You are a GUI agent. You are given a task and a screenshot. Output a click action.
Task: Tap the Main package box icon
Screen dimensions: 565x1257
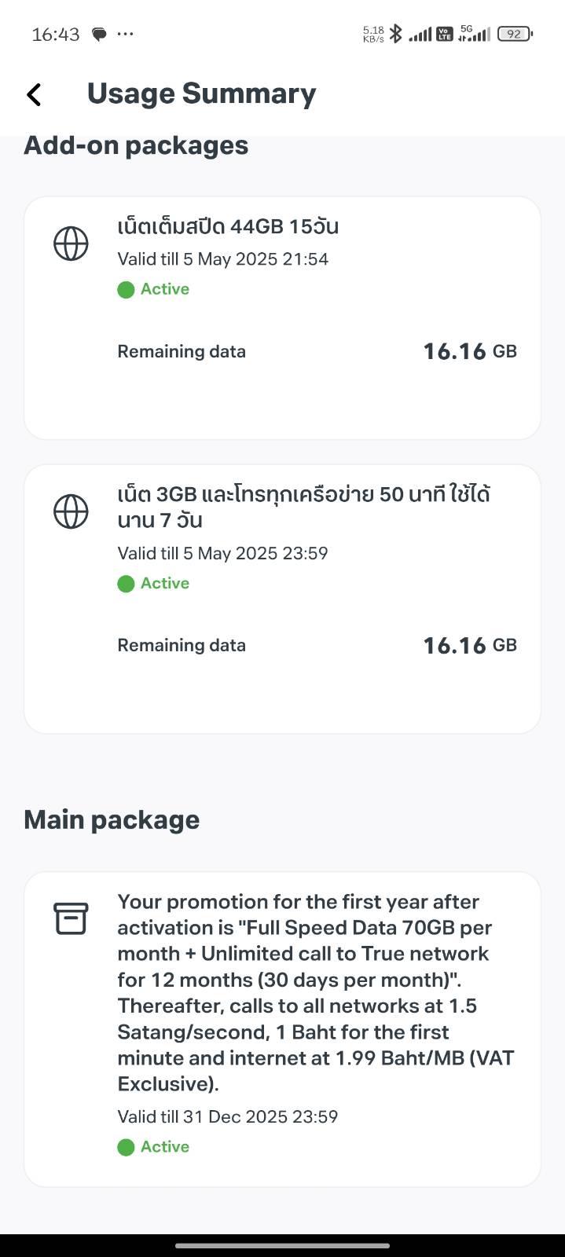point(71,918)
